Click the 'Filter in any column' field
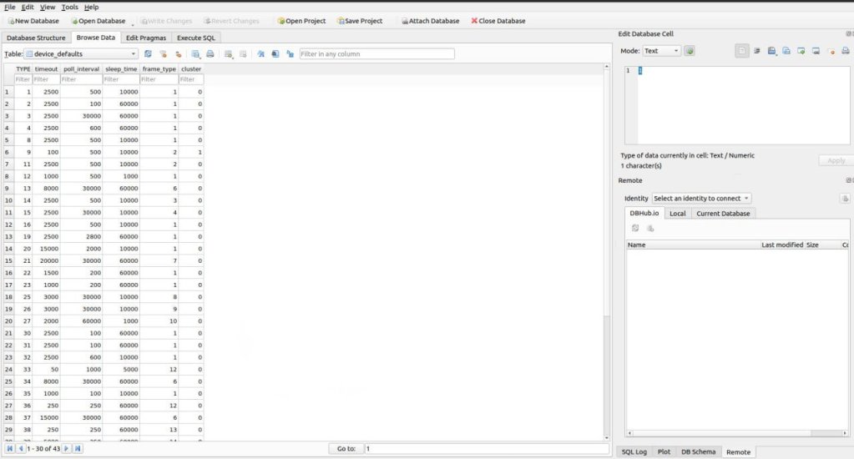The image size is (854, 459). (x=376, y=53)
